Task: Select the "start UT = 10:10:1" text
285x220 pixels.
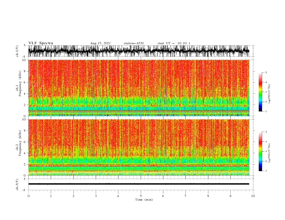Action: 174,43
